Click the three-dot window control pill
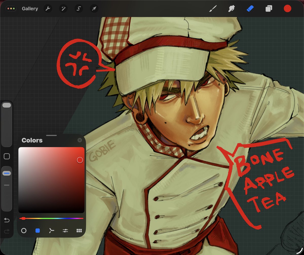The height and width of the screenshot is (255, 304). [x=11, y=9]
